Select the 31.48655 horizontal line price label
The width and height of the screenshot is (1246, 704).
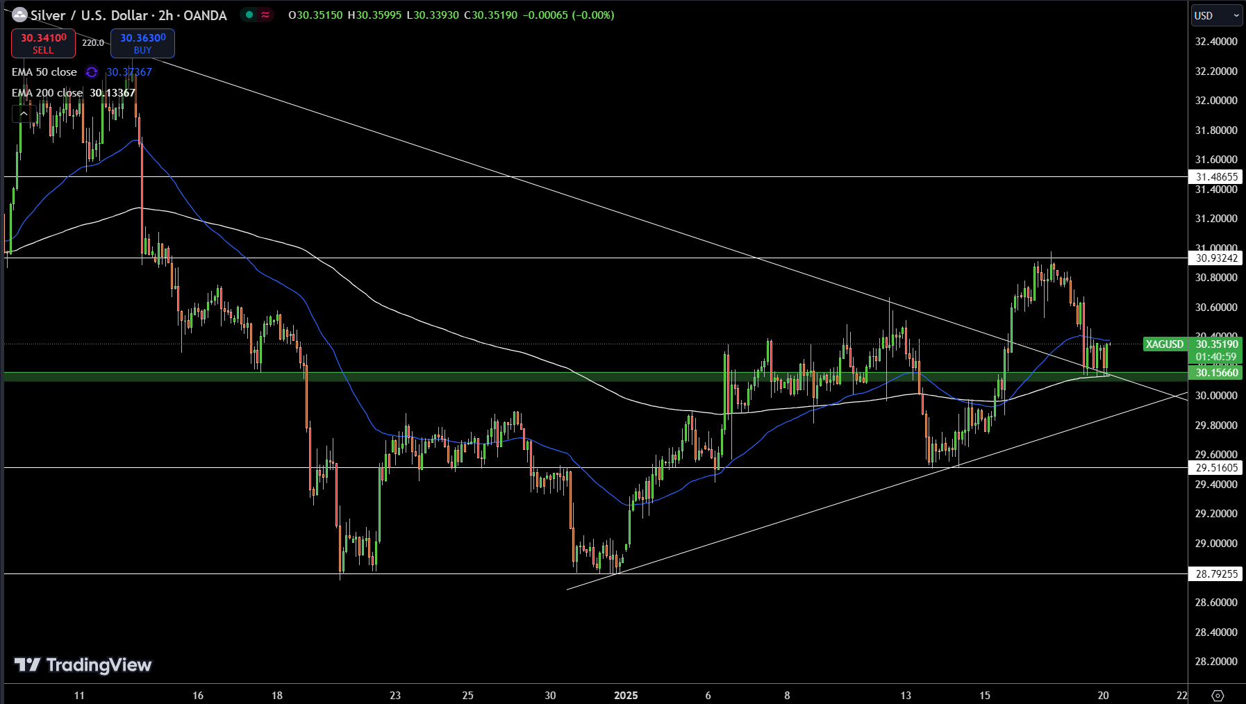tap(1216, 177)
